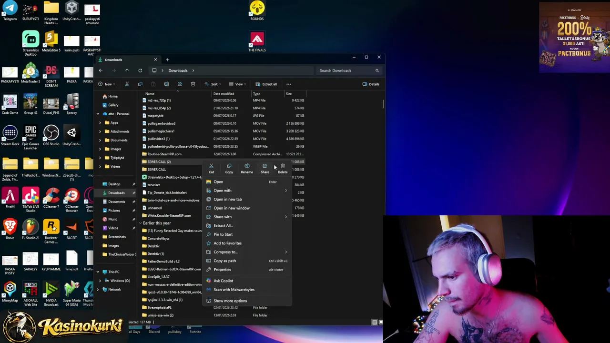Open the Epic Games Launcher shortcut
This screenshot has height=343, width=610.
tap(30, 138)
